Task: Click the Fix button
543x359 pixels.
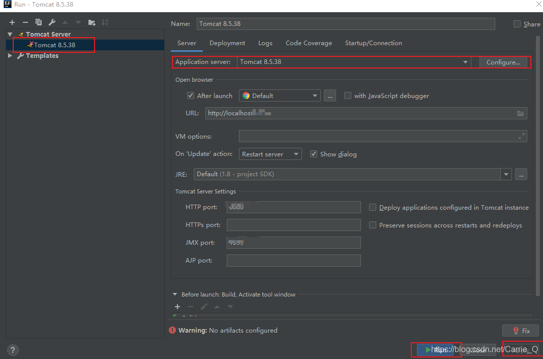Action: click(521, 331)
